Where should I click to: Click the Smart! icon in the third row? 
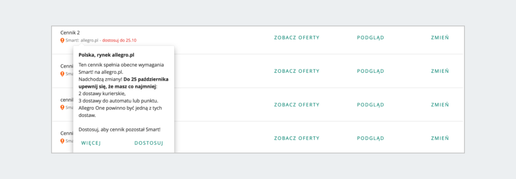click(x=62, y=107)
